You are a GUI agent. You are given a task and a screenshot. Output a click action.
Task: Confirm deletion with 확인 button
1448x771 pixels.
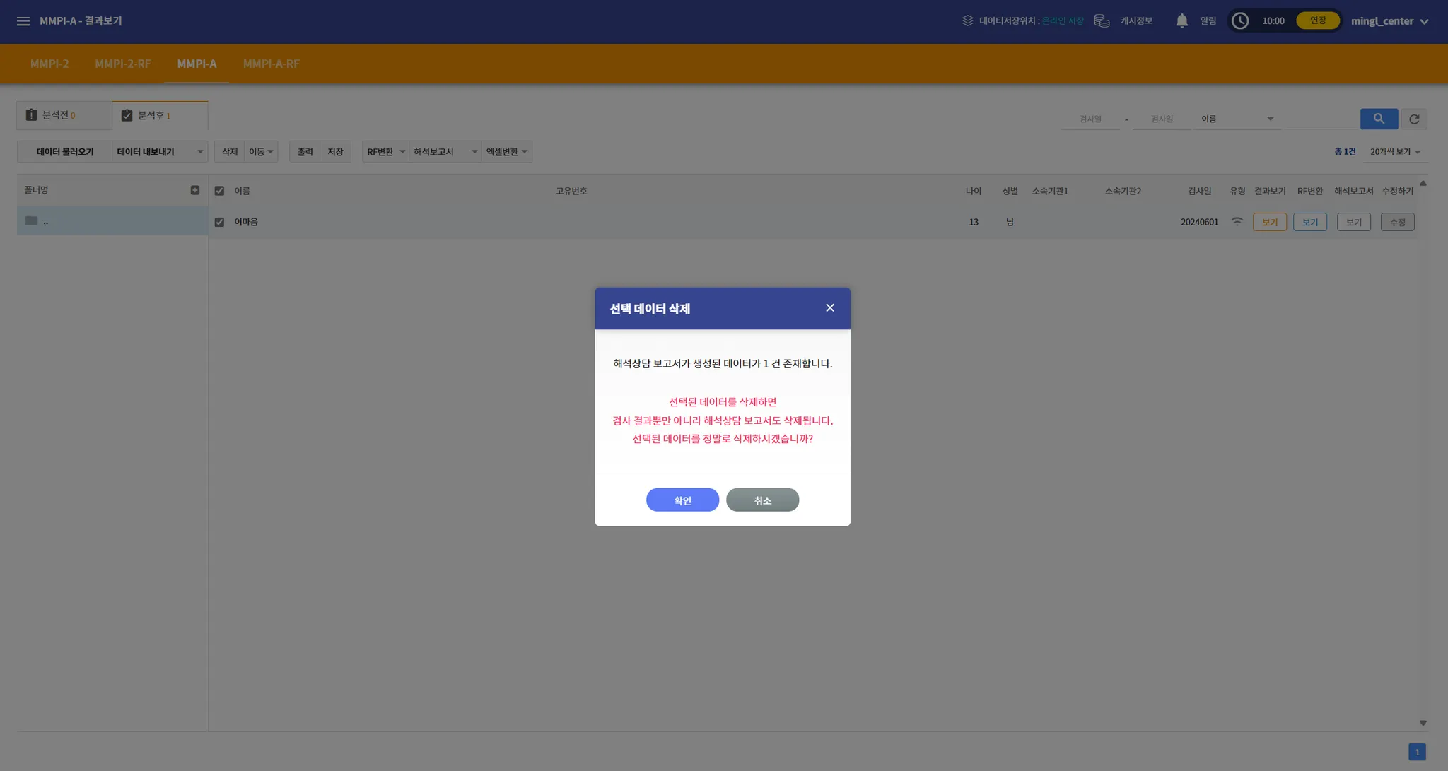pos(682,500)
